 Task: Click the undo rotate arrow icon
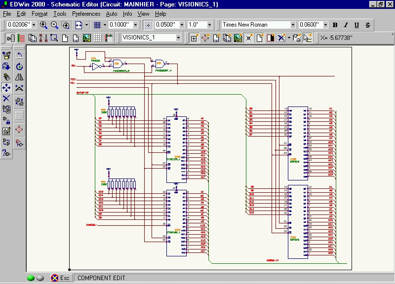tap(19, 55)
